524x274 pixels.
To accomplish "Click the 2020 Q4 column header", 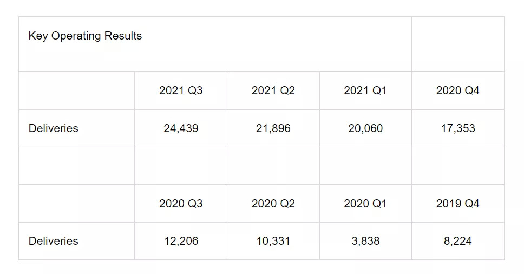I will click(x=457, y=90).
